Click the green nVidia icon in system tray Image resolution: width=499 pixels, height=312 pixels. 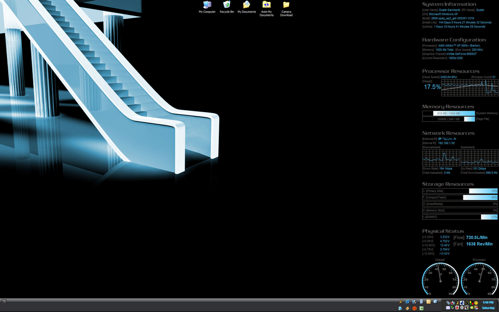pos(472,308)
